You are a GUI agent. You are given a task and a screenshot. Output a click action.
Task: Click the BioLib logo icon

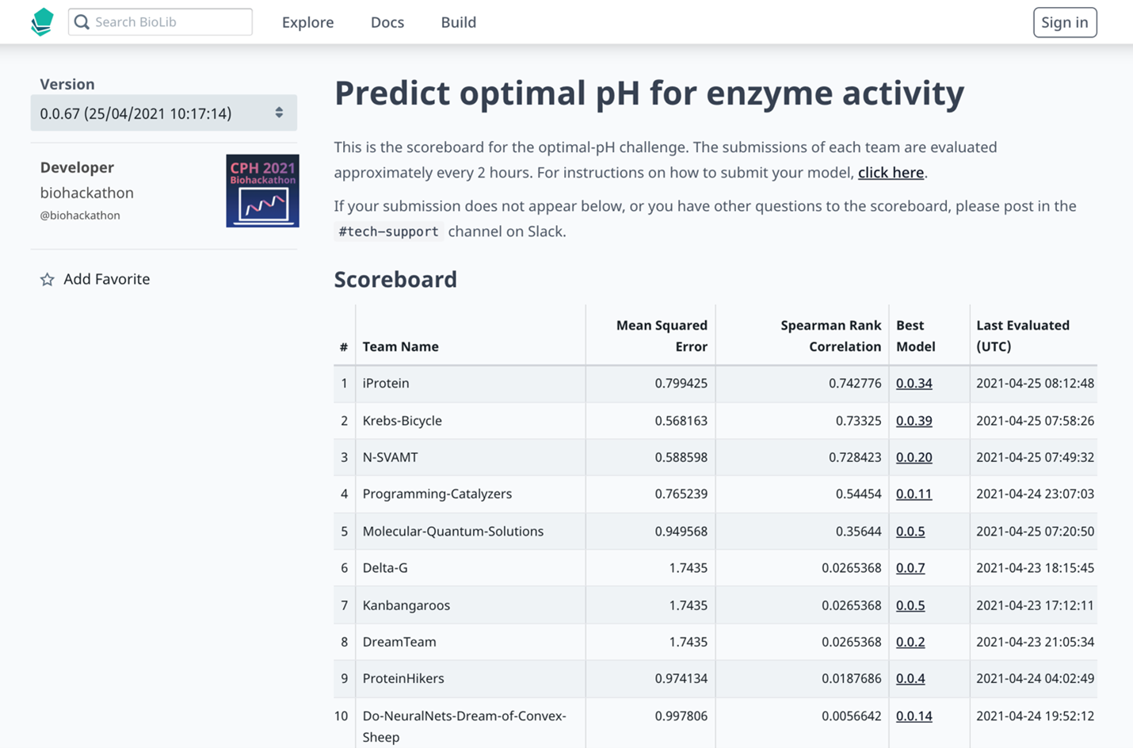(x=42, y=21)
